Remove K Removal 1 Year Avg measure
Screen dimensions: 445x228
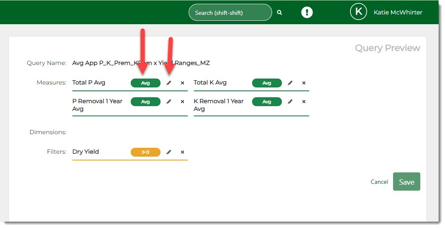[304, 102]
